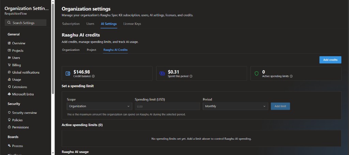This screenshot has width=349, height=155.
Task: Click the Add limit button
Action: click(x=280, y=106)
